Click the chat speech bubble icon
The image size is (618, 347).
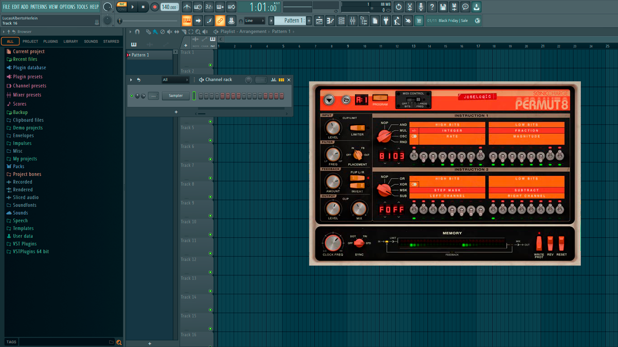point(465,7)
